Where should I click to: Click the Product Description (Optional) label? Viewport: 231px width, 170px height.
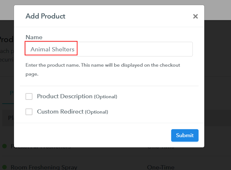(77, 96)
